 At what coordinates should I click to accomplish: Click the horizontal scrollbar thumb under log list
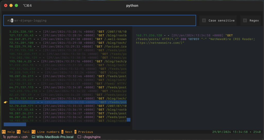(15, 124)
